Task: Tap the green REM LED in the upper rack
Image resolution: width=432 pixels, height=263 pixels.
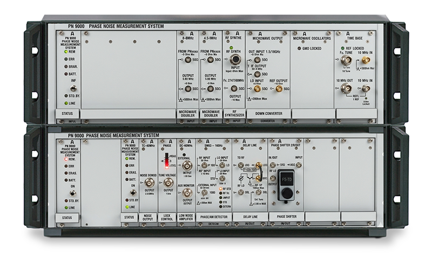Action: [66, 51]
